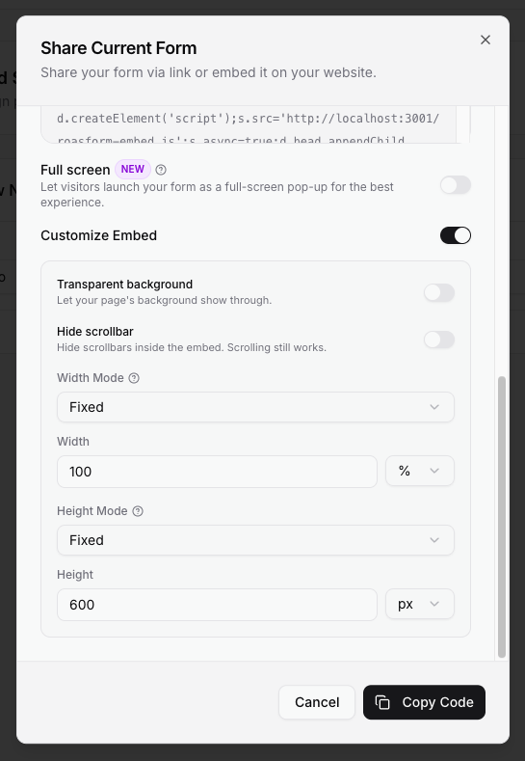Open the height unit px dropdown

coord(420,604)
